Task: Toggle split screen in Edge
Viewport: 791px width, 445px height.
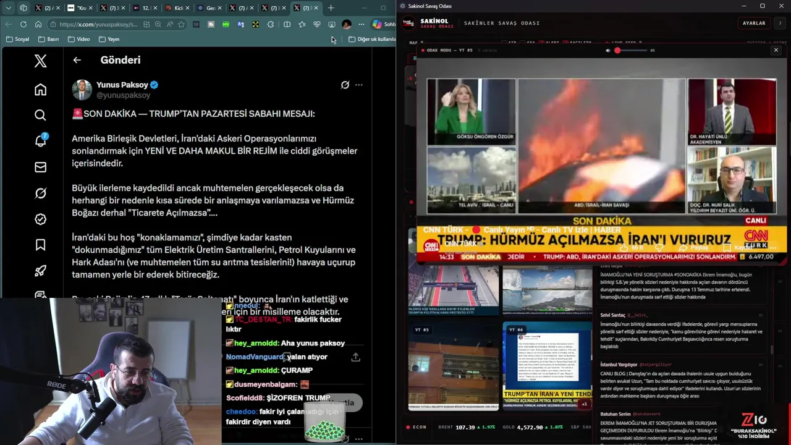Action: click(287, 24)
